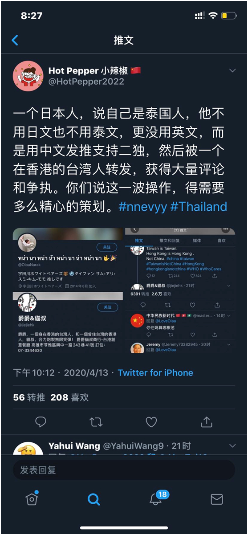Screen dimensions: 248x535
Task: Open the left attached profile screenshot
Action: coord(68,291)
